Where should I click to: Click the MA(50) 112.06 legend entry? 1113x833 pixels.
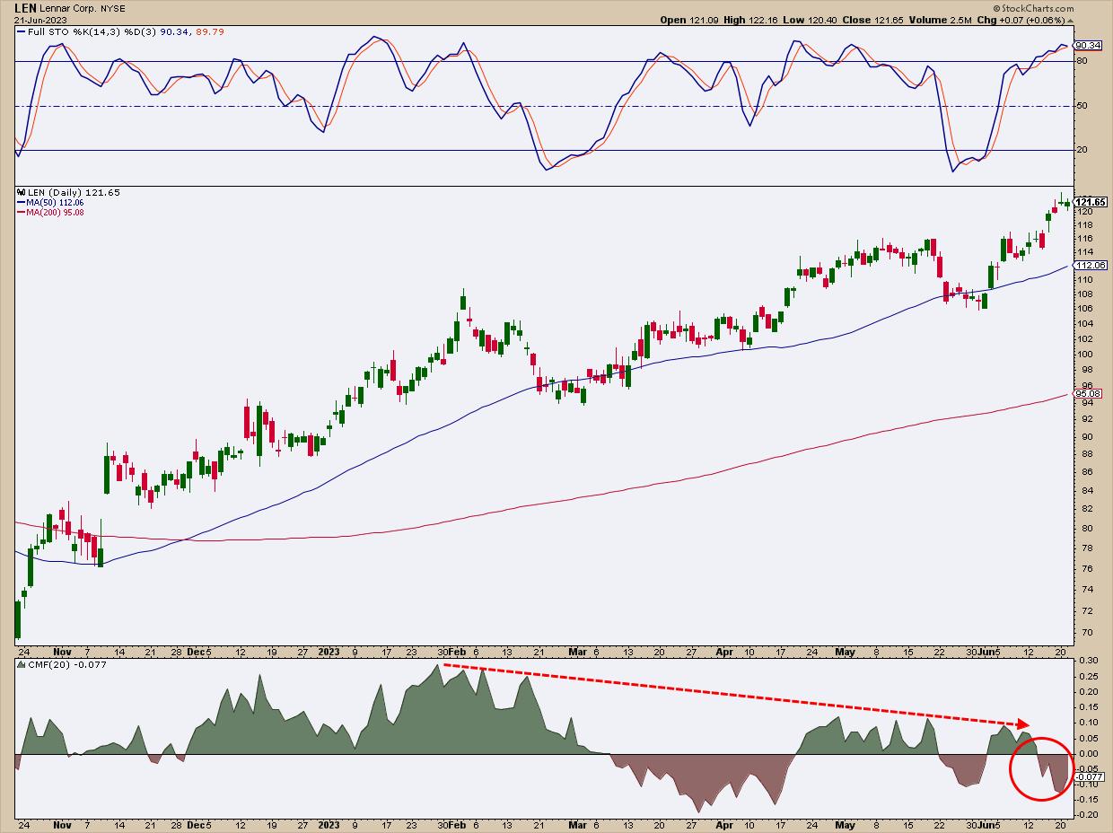tap(54, 203)
